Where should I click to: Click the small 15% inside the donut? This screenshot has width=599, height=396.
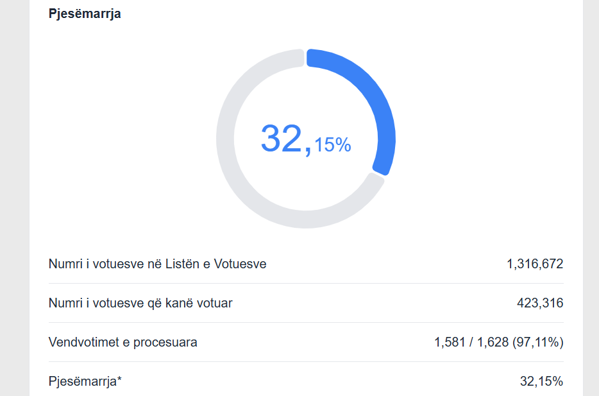[332, 145]
